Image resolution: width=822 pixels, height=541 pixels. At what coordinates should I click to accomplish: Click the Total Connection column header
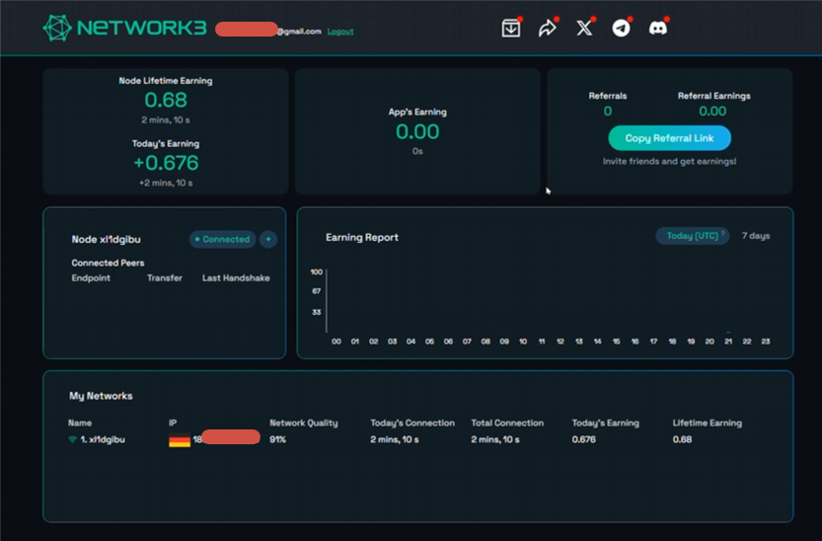tap(507, 424)
